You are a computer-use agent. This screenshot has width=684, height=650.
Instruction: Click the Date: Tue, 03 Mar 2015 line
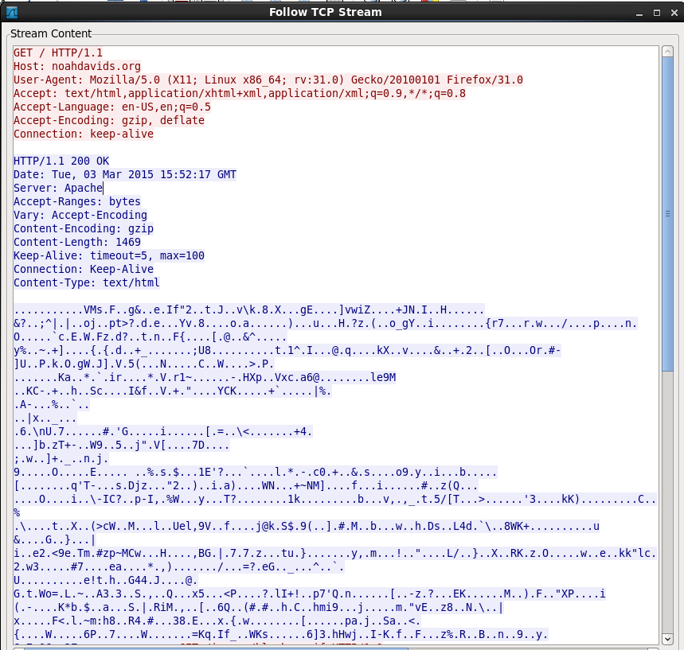coord(125,174)
